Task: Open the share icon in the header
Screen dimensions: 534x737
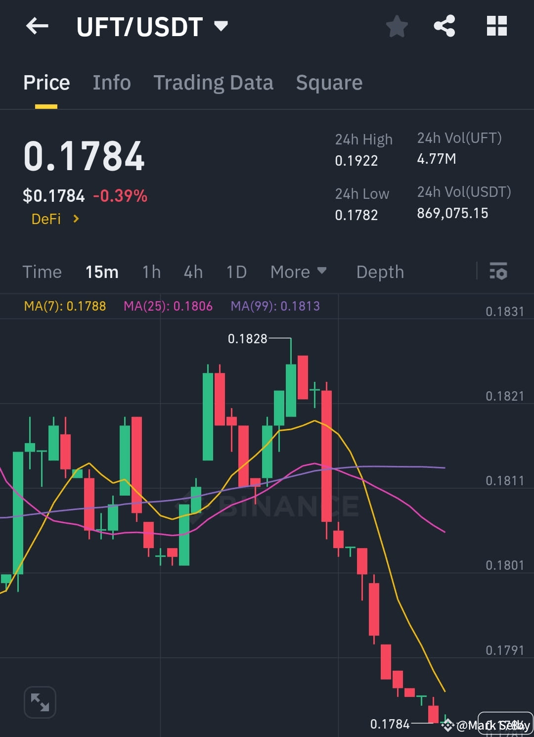Action: 445,26
